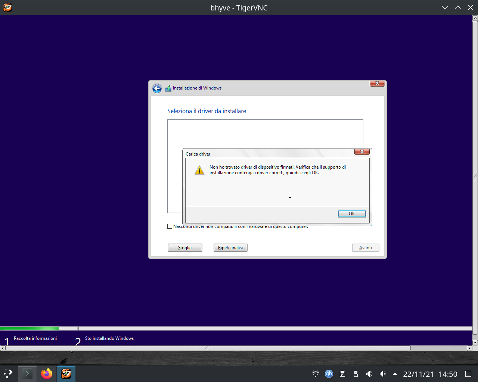Click the back arrow in the Windows installer
Image resolution: width=478 pixels, height=382 pixels.
(157, 88)
